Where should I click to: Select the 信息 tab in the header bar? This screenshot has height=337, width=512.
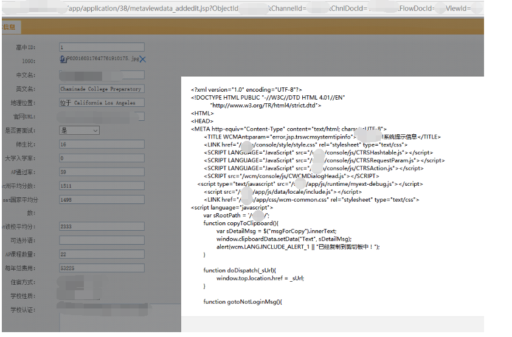click(x=10, y=27)
